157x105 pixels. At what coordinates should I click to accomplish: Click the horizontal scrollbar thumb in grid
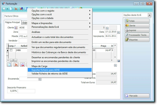pos(13,60)
